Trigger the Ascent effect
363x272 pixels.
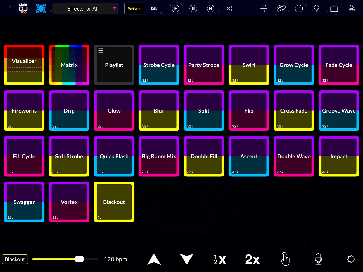click(x=249, y=156)
